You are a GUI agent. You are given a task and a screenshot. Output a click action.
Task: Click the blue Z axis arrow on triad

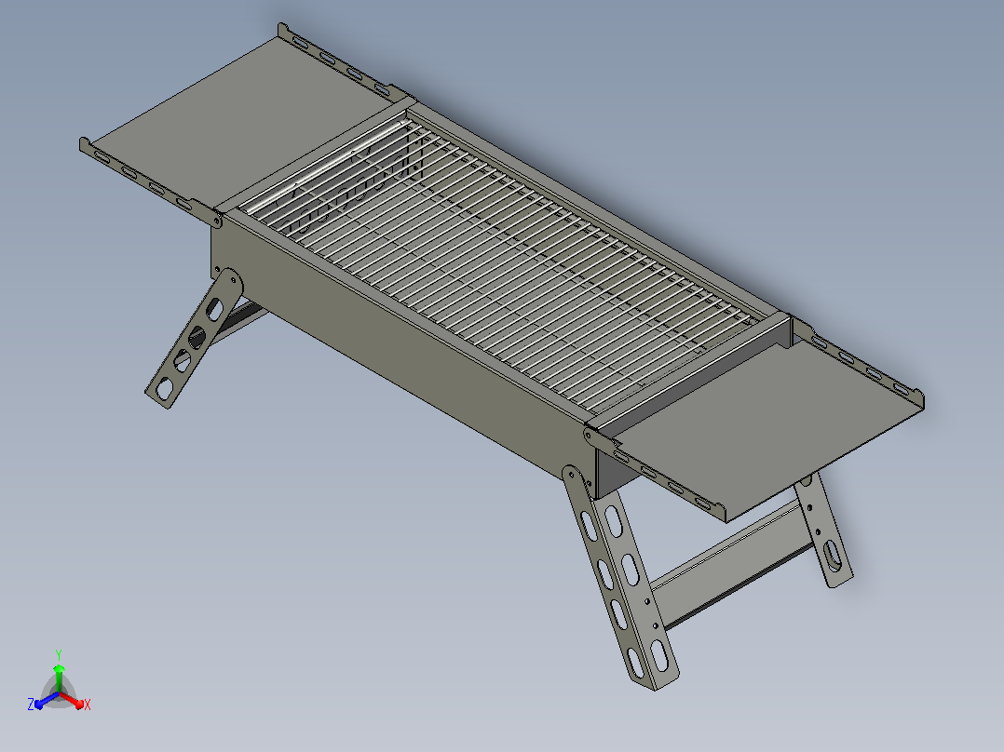pos(45,701)
